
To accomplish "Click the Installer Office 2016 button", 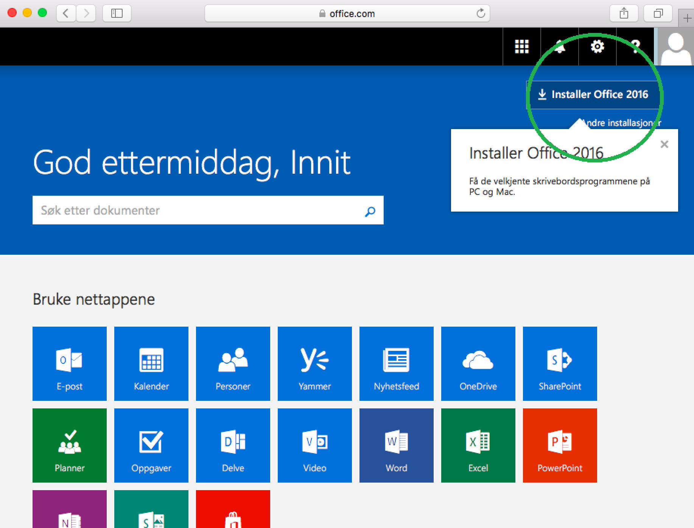I will click(593, 95).
